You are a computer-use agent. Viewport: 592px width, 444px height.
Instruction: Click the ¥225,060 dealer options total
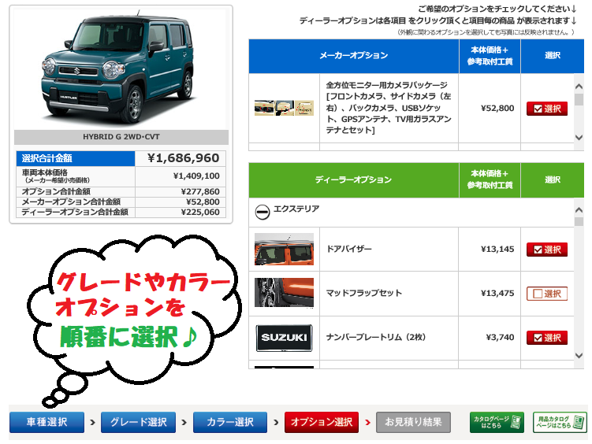coord(200,213)
